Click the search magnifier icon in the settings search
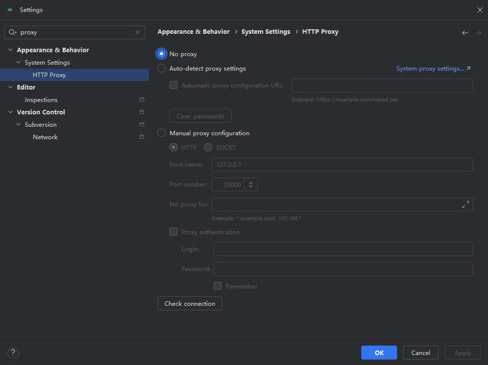The image size is (488, 365). click(12, 32)
